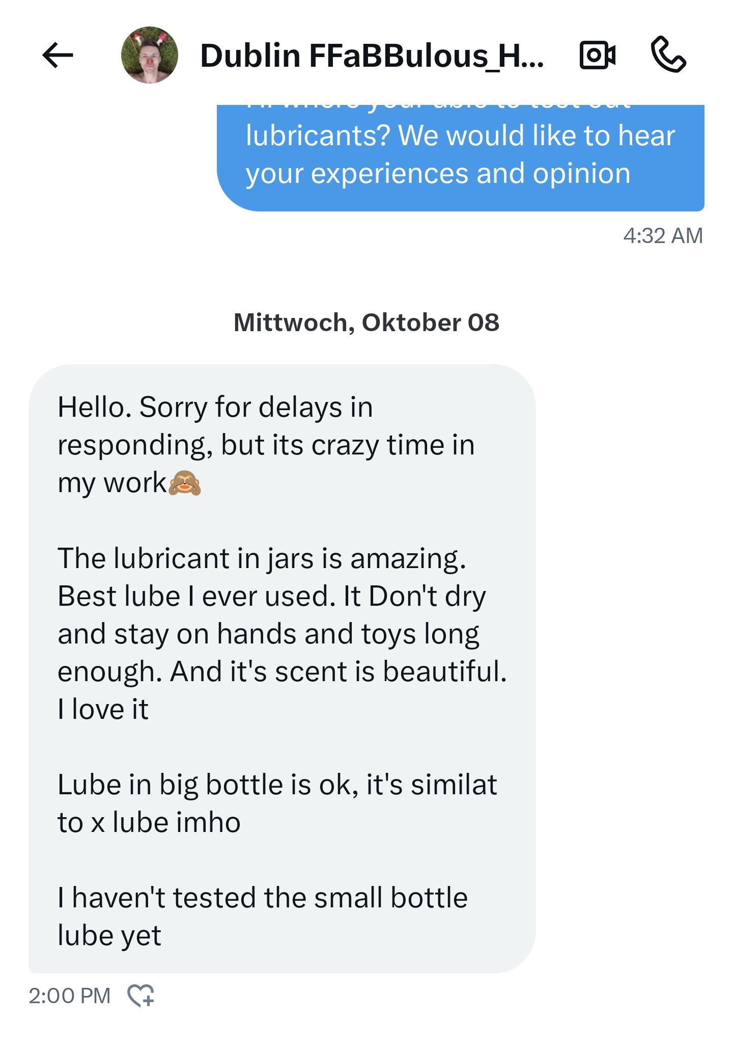Select the blue sent message bubble
Viewport: 733px width, 1049px height.
pyautogui.click(x=460, y=158)
